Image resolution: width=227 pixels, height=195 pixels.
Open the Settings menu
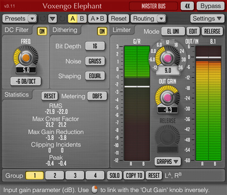[207, 19]
